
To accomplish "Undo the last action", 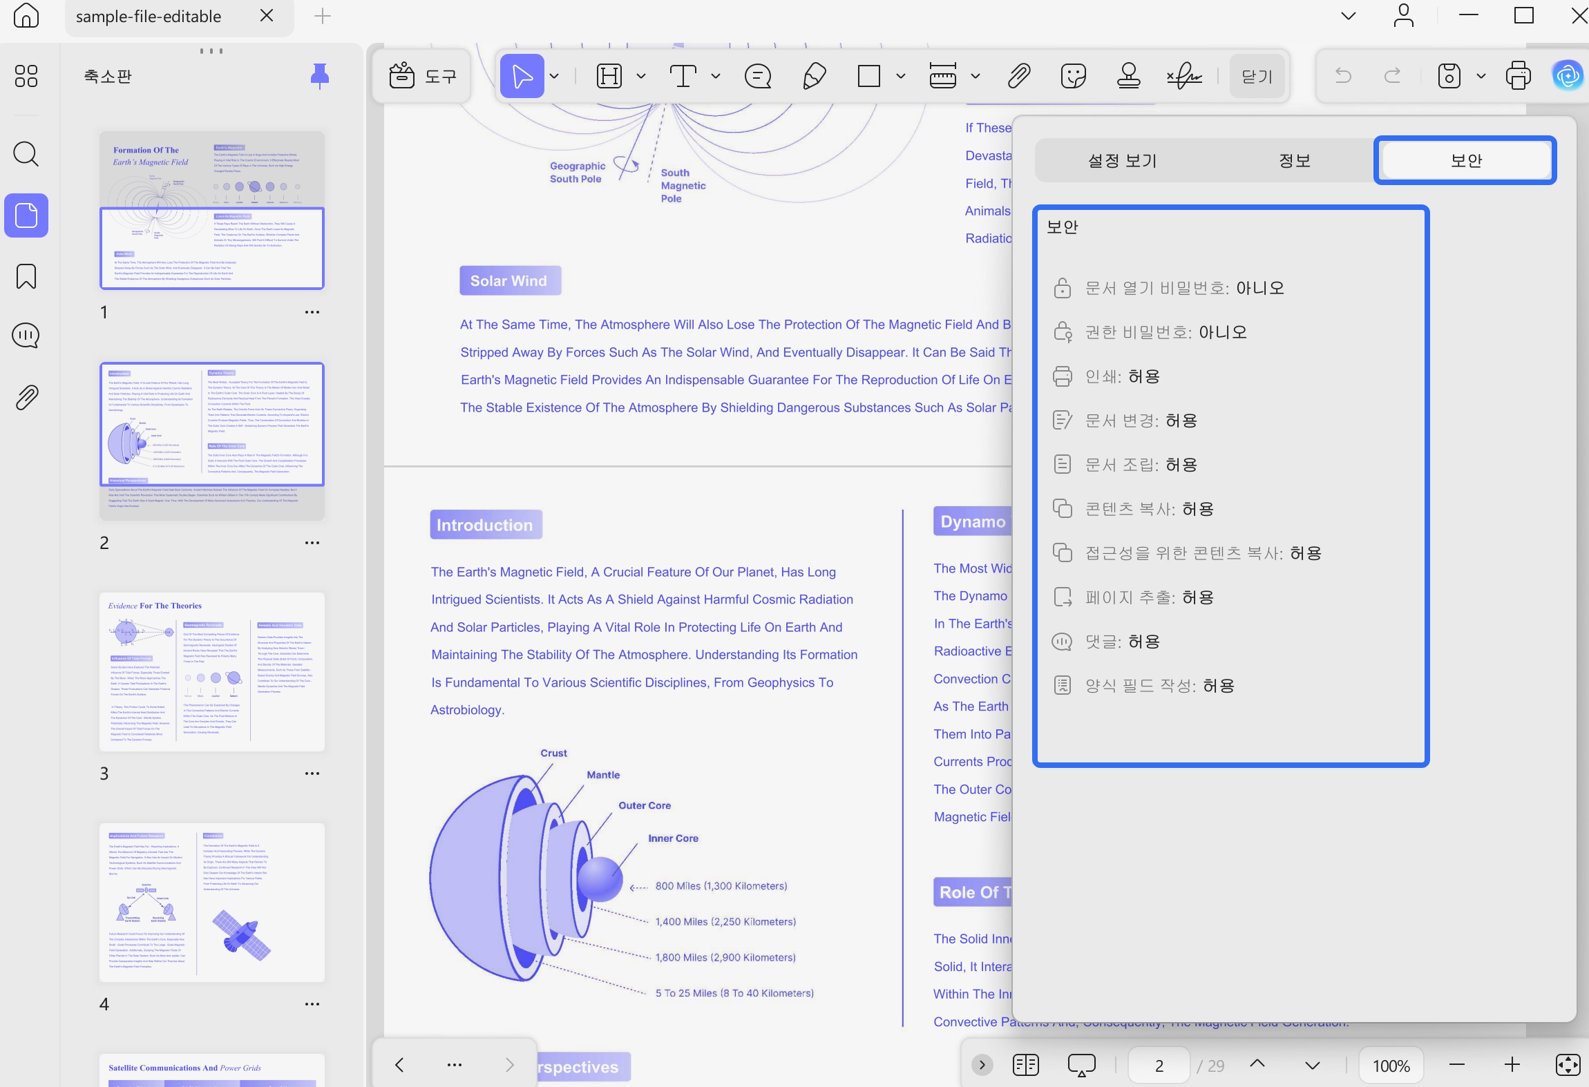I will (1343, 75).
